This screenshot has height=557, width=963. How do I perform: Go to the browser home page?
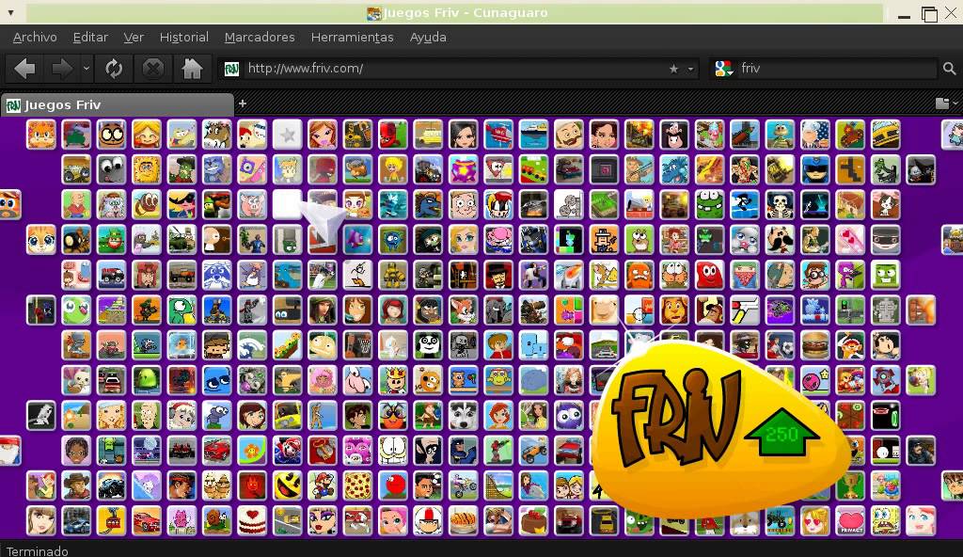pos(192,69)
